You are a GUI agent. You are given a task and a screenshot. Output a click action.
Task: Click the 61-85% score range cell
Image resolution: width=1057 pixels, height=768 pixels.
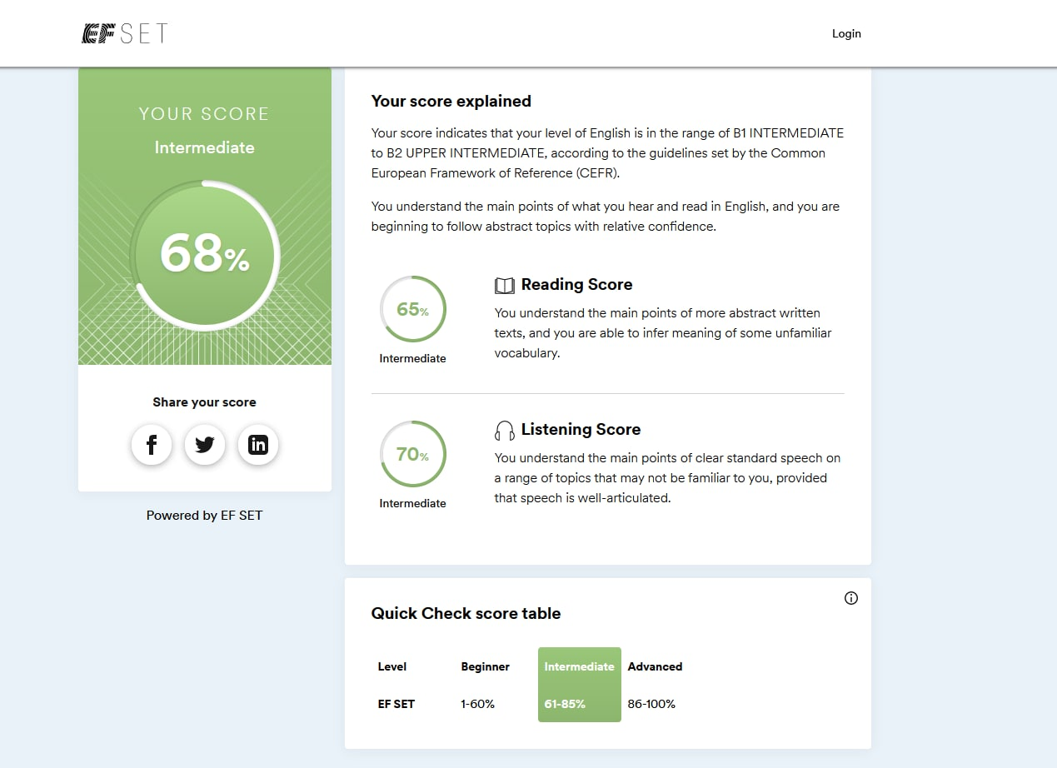click(565, 704)
